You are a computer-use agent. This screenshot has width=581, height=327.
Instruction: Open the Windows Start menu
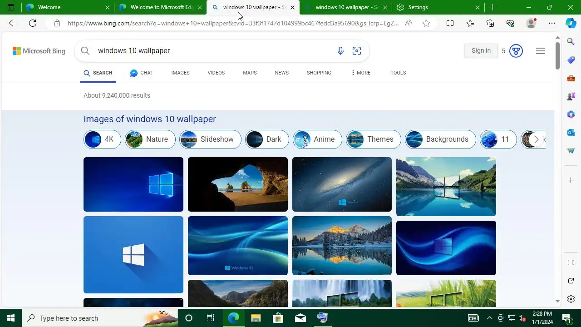tap(11, 318)
